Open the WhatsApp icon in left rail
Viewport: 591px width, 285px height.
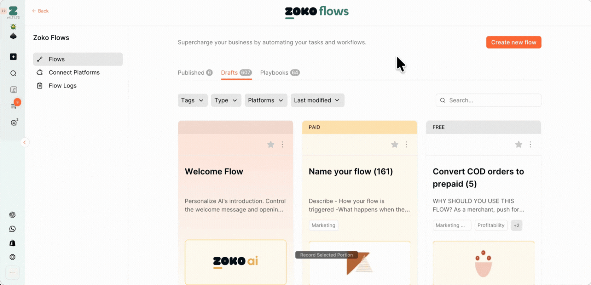[x=13, y=229]
